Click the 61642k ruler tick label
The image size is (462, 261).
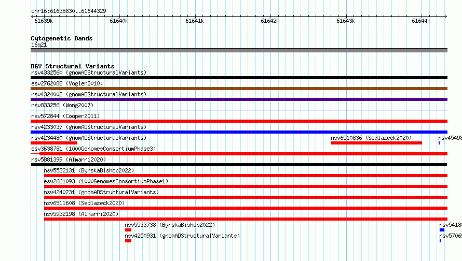click(270, 21)
